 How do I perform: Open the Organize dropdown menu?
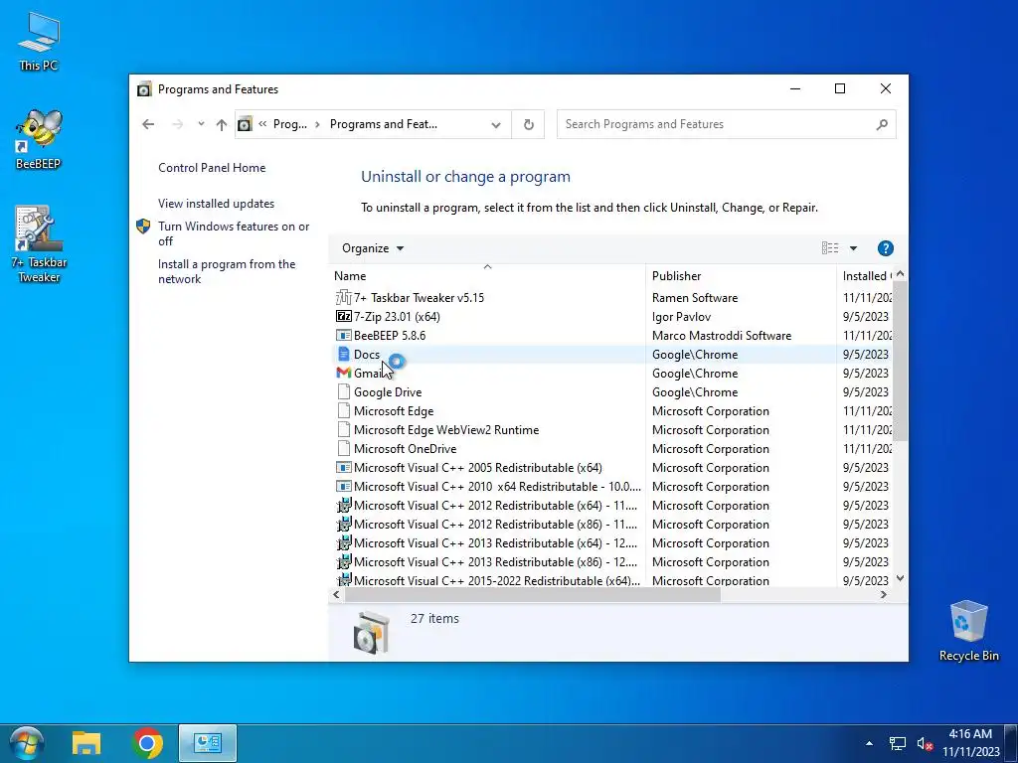click(373, 248)
